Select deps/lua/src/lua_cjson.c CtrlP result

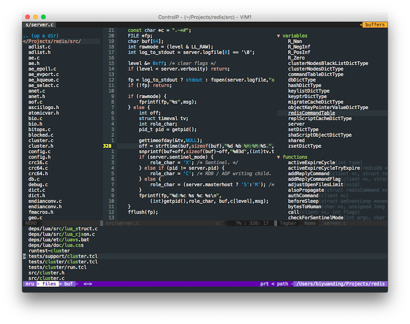point(62,234)
